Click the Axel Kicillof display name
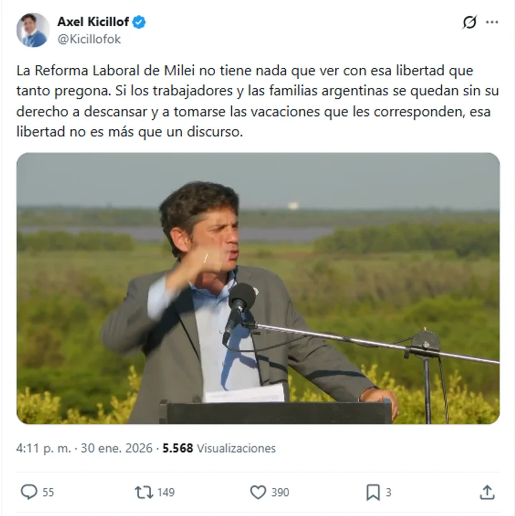The height and width of the screenshot is (516, 515). (93, 22)
